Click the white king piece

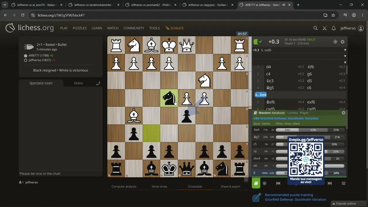(169, 45)
